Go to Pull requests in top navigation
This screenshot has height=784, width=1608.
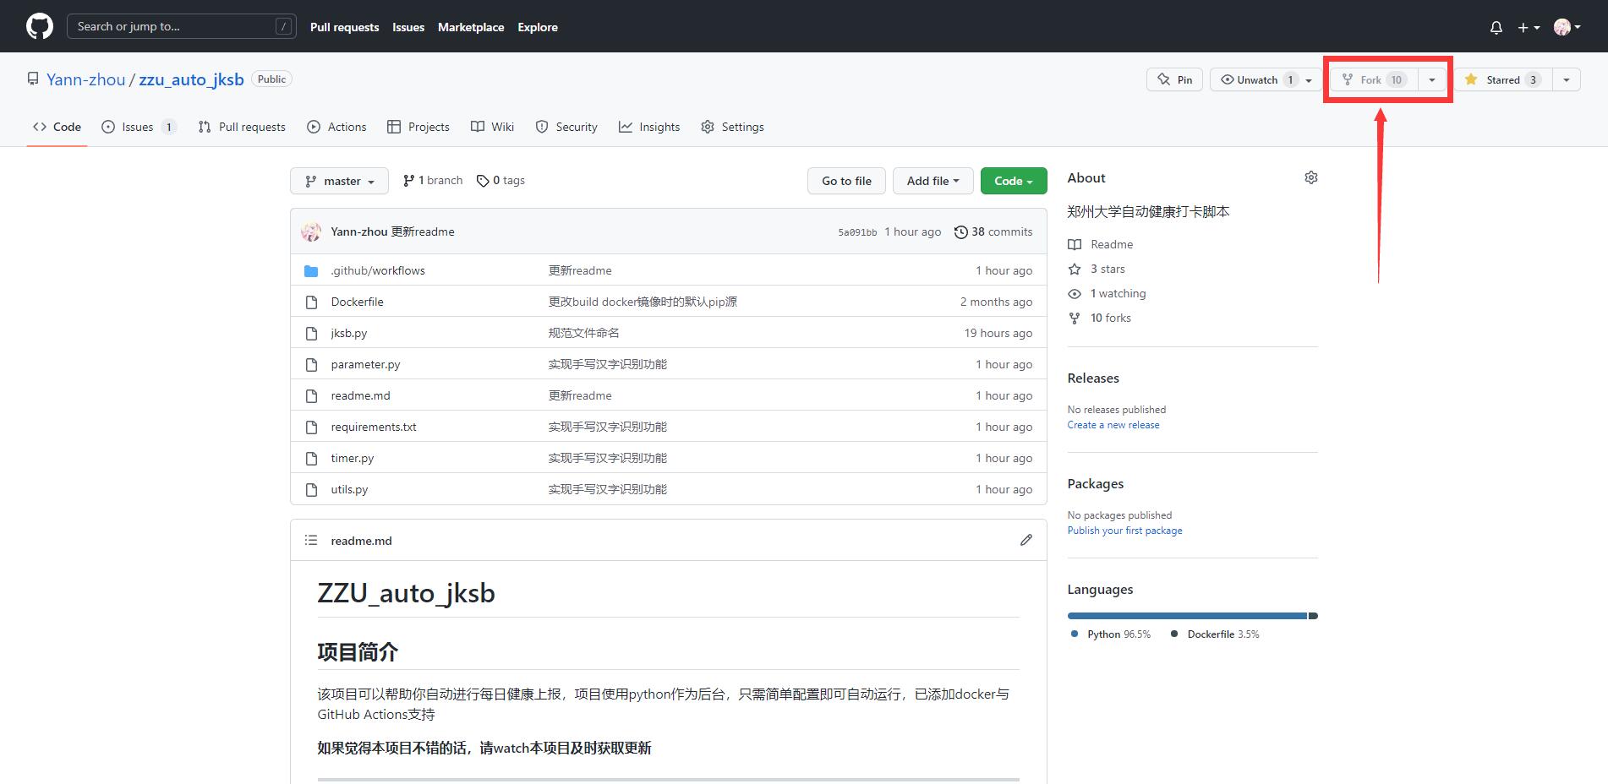344,27
